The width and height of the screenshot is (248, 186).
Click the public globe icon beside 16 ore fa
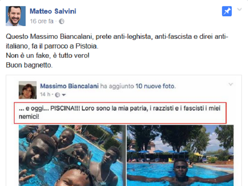(x=62, y=21)
